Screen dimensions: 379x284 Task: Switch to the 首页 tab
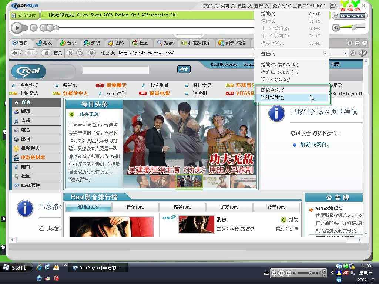pos(20,43)
